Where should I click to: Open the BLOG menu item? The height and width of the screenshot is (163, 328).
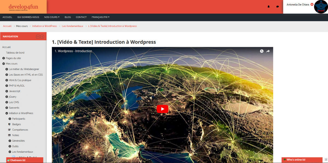point(68,17)
